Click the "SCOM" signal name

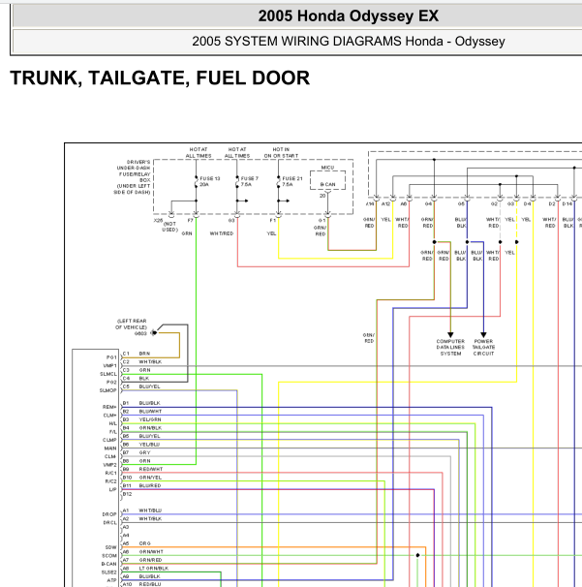tap(109, 556)
